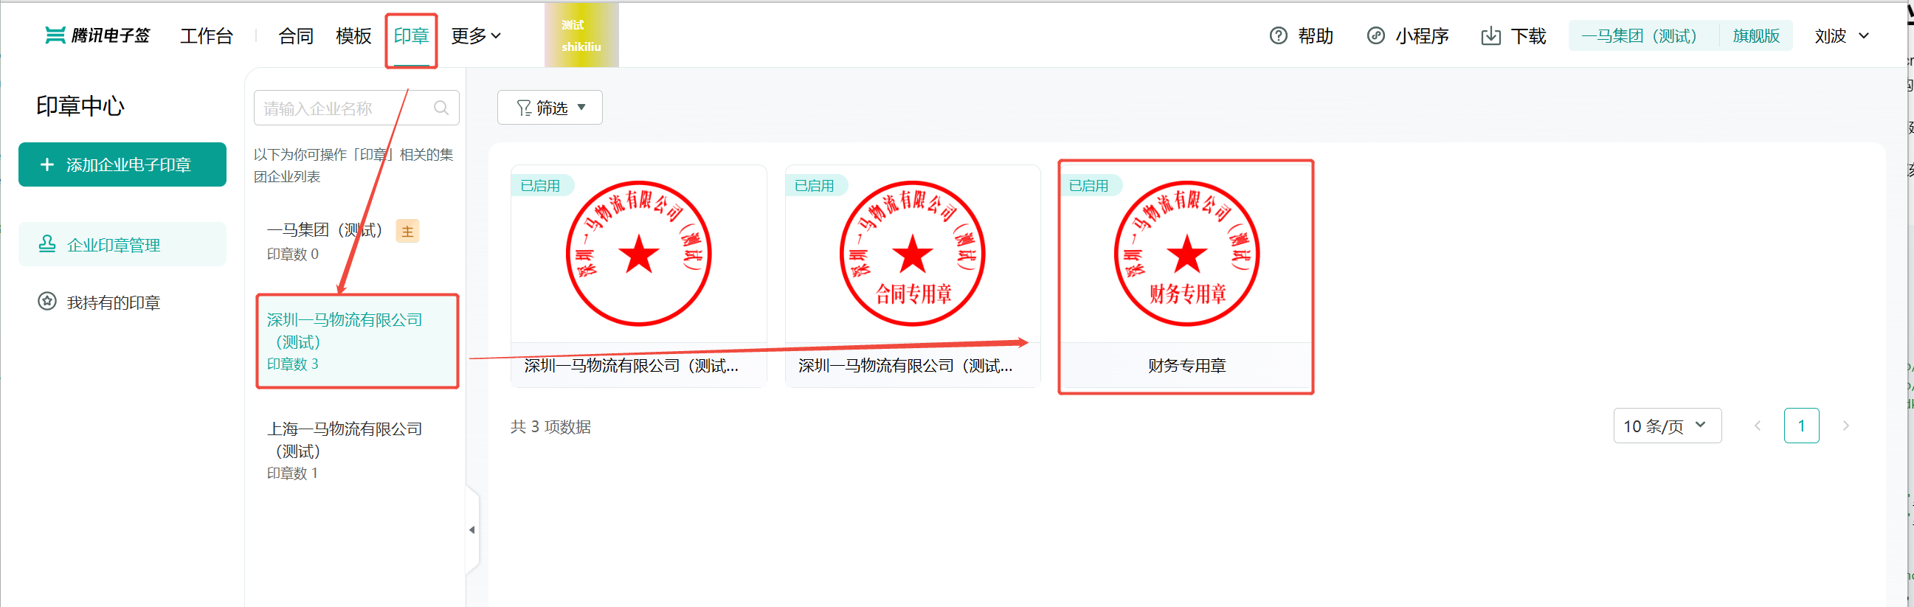Viewport: 1914px width, 607px height.
Task: Open the company seal thumbnail without a bottom label
Action: 638,254
